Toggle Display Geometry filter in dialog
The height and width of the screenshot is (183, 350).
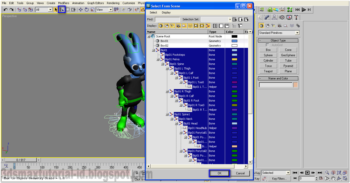point(161,26)
